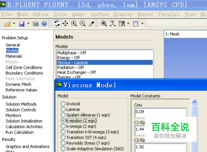Open Solution Controls page

pos(21,110)
